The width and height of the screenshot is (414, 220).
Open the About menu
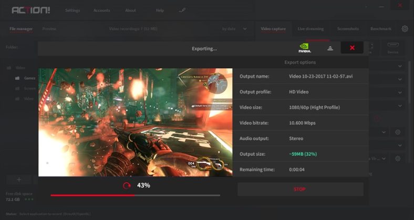pyautogui.click(x=130, y=10)
